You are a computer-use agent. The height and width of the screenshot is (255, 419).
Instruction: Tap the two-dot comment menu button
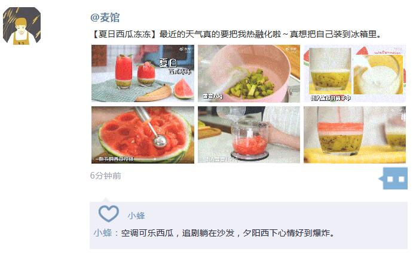(393, 179)
